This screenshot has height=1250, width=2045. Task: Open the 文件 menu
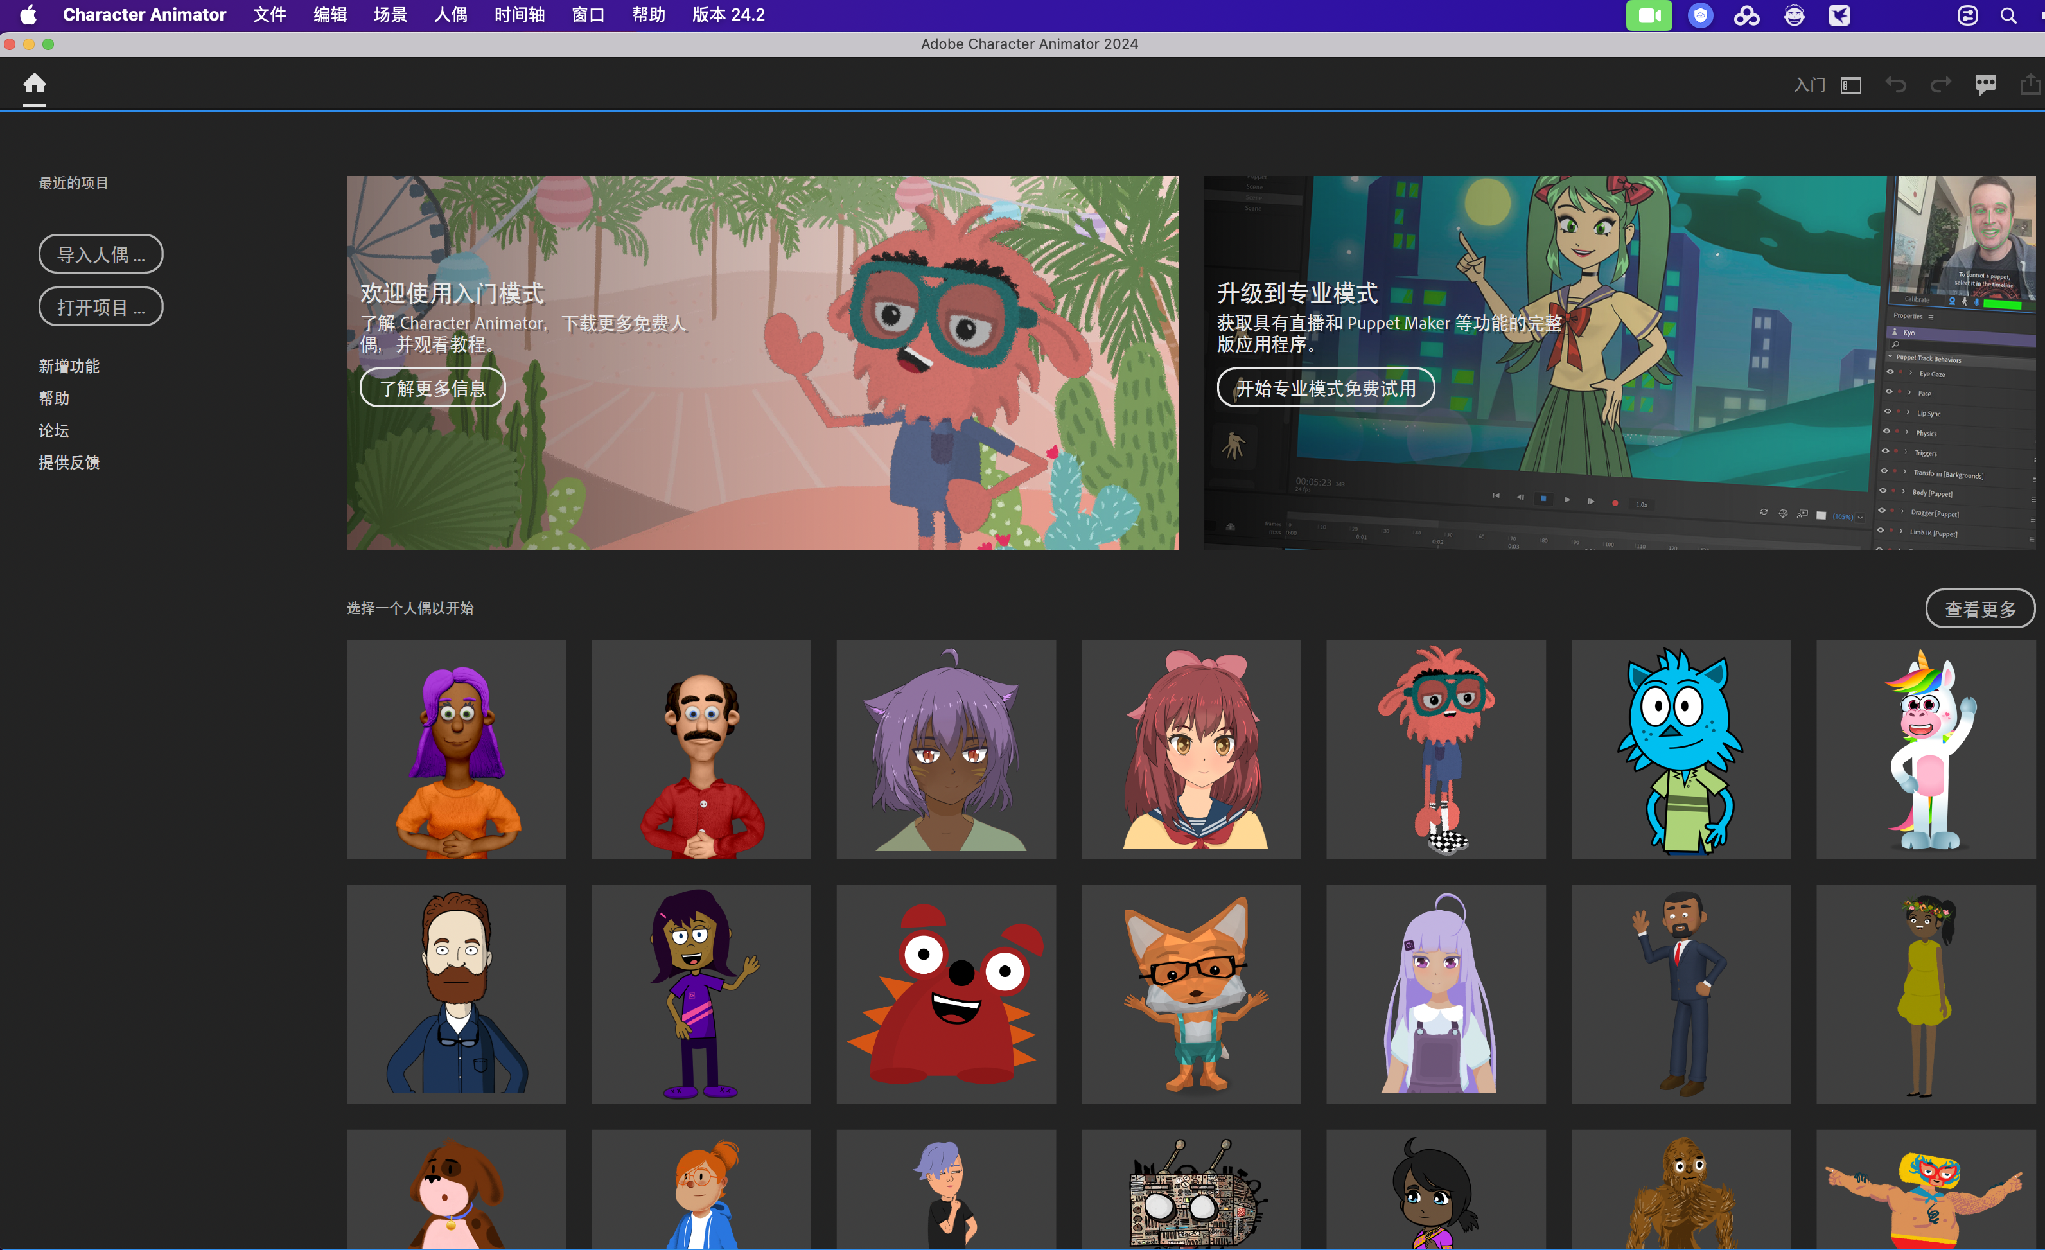[x=270, y=15]
